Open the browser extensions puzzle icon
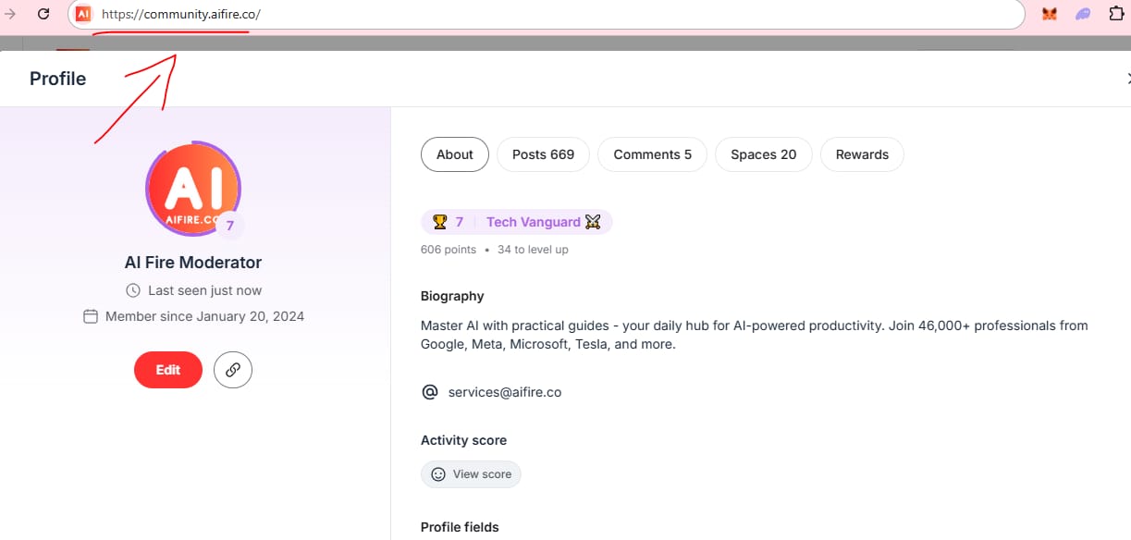This screenshot has width=1131, height=540. tap(1115, 14)
